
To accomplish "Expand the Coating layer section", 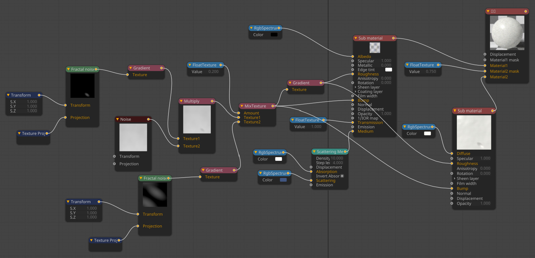I will pyautogui.click(x=355, y=91).
